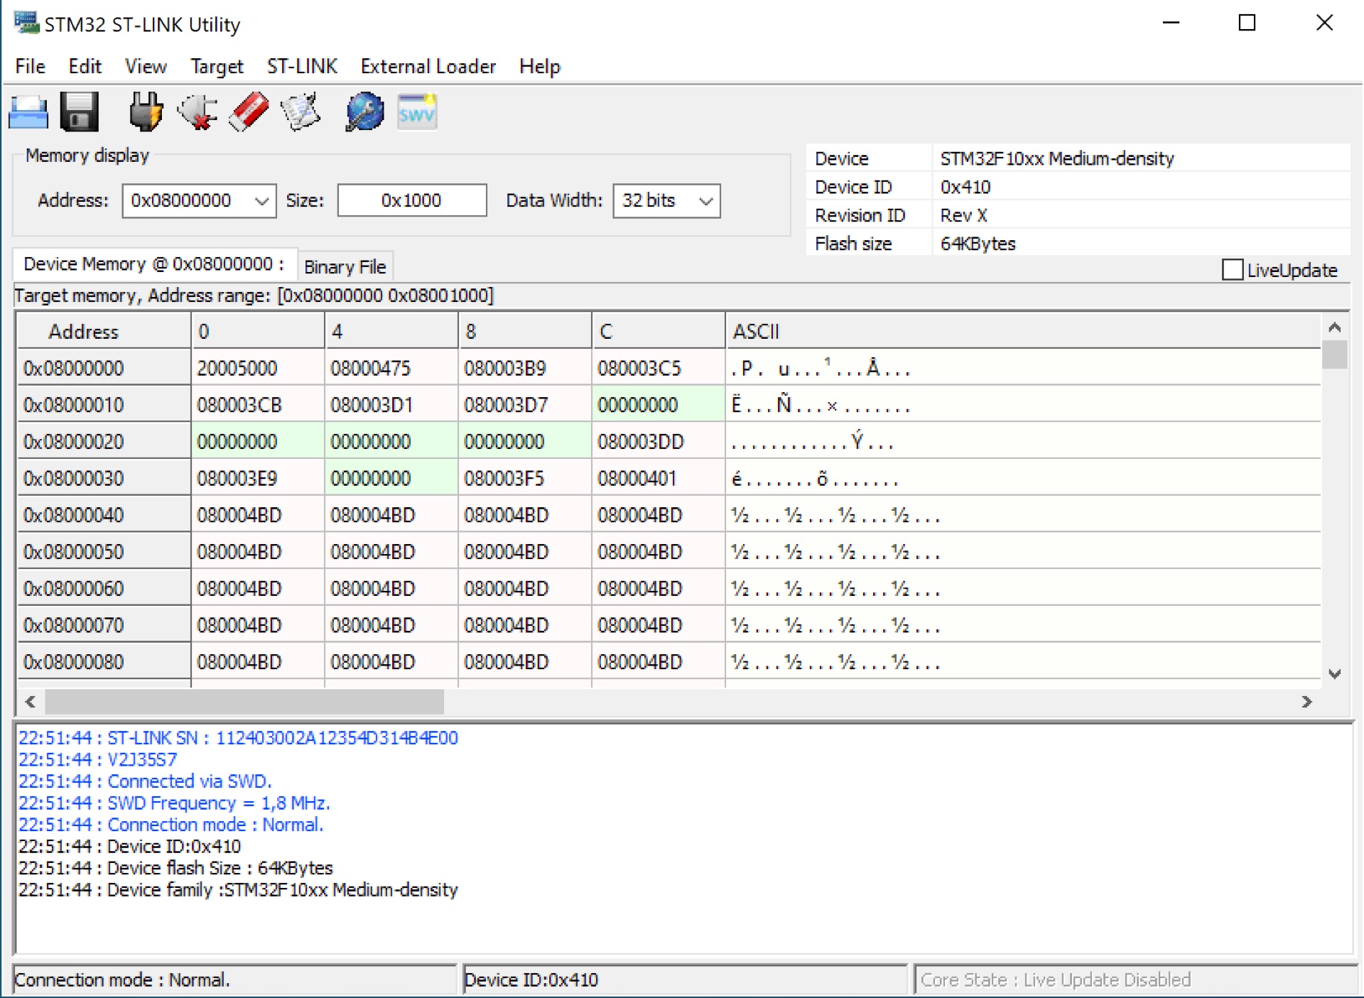Open the ST-LINK menu
1364x998 pixels.
point(302,67)
